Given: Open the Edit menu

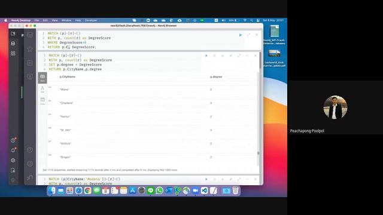Looking at the screenshot, I should click(x=45, y=20).
